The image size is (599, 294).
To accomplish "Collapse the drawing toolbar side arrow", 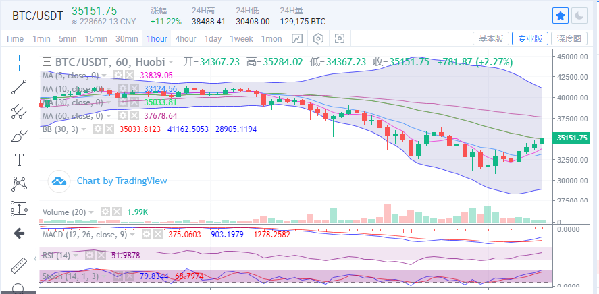I will [x=36, y=259].
